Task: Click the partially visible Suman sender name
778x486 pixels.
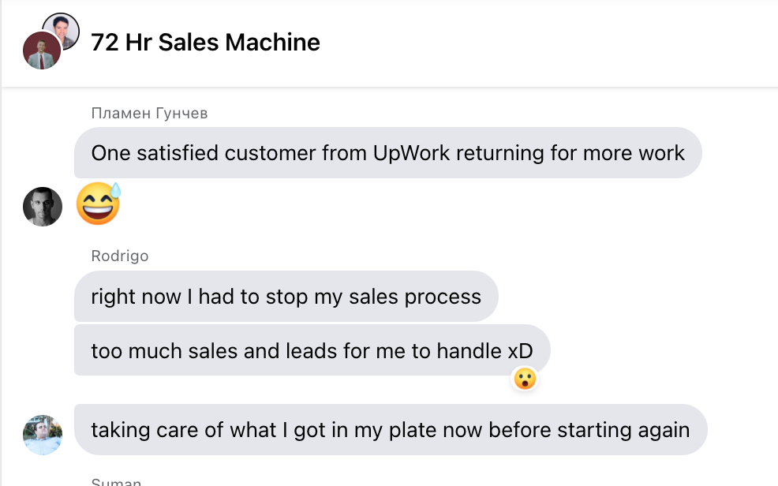Action: tap(116, 481)
